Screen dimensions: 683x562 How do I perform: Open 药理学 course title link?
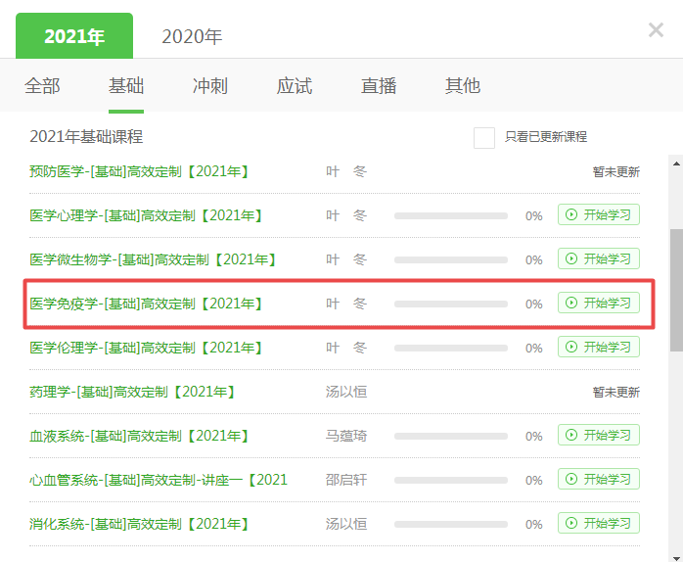[132, 392]
